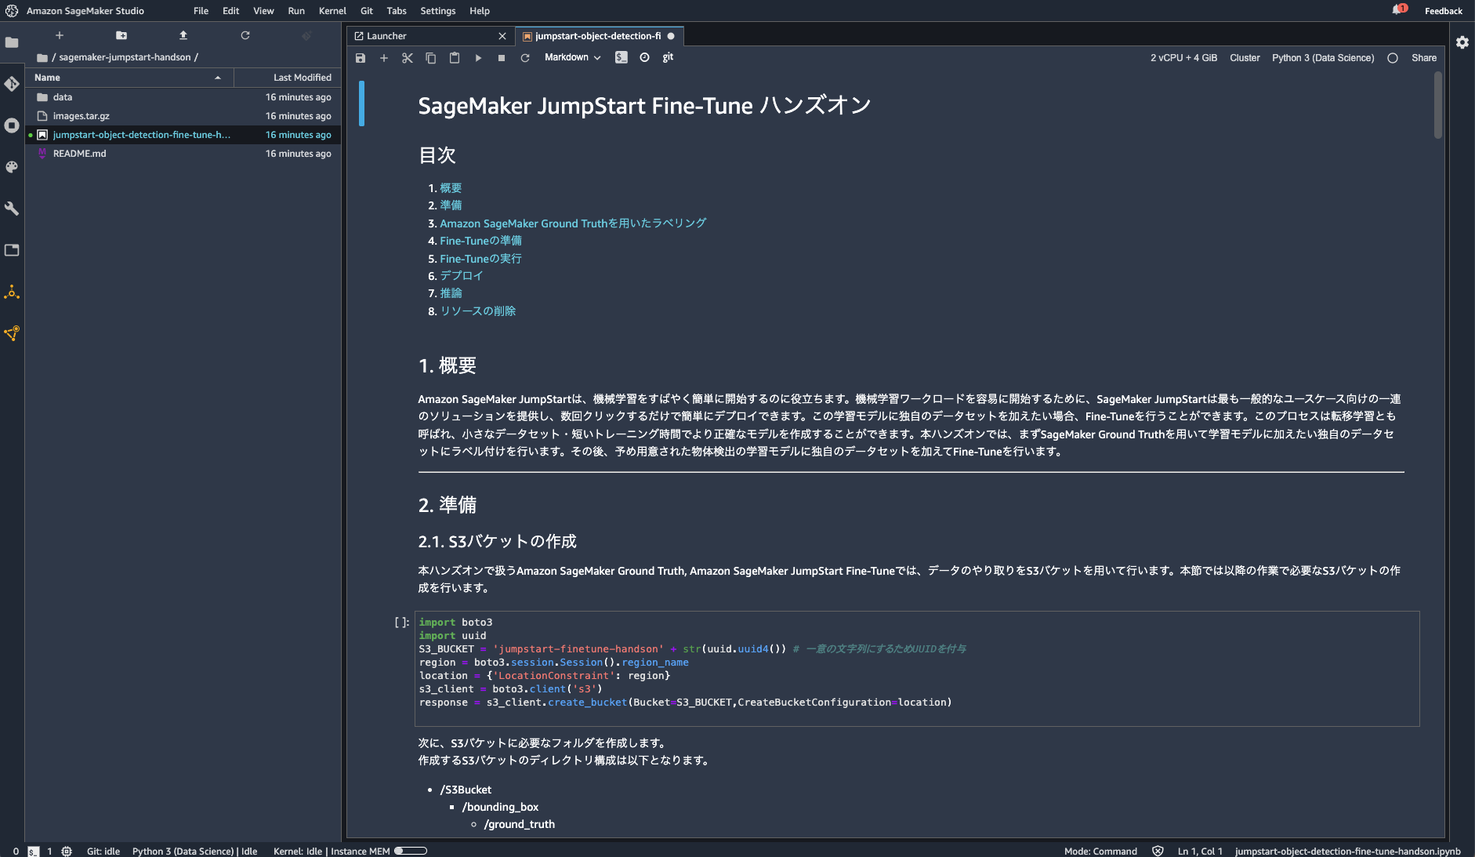
Task: Click the trusted notebook shield icon in status bar
Action: click(1158, 851)
